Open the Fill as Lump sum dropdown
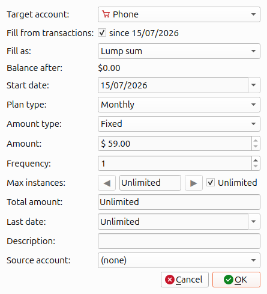Viewport: 267px width, 294px height. coord(179,51)
